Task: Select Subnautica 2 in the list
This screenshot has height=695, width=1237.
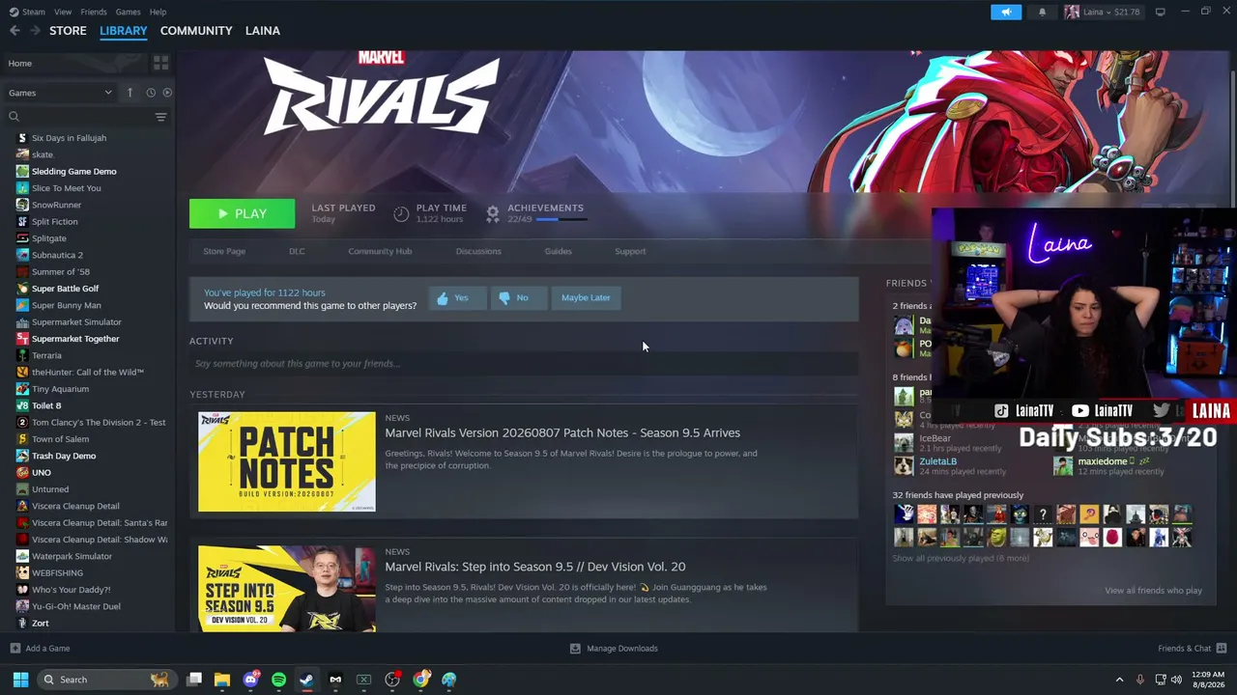Action: click(57, 255)
